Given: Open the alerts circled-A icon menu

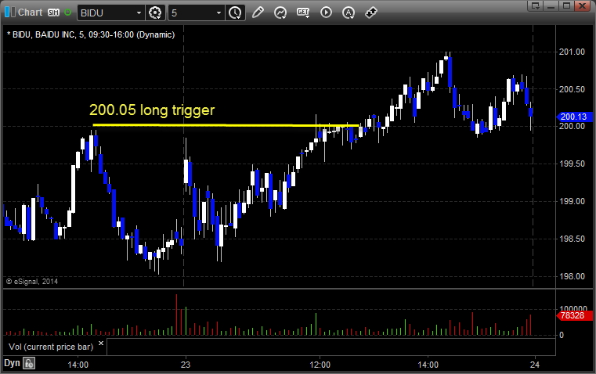Looking at the screenshot, I should click(349, 13).
